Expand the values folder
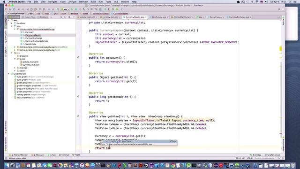Image resolution: width=300 pixels, height=169 pixels. click(x=15, y=71)
